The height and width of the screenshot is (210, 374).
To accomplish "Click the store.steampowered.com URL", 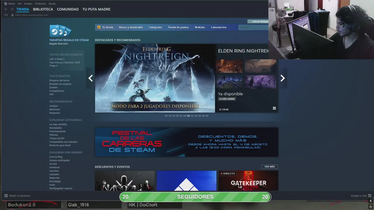I will (32, 15).
